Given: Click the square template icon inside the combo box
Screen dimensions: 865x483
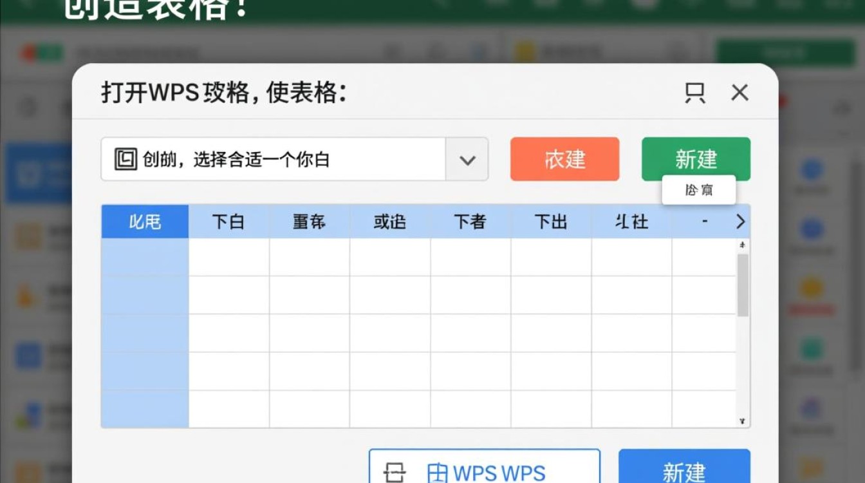Looking at the screenshot, I should [x=126, y=159].
